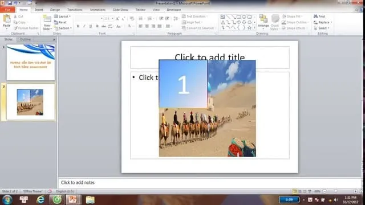Click 'Click to add title' placeholder
This screenshot has height=205, width=365.
click(210, 57)
